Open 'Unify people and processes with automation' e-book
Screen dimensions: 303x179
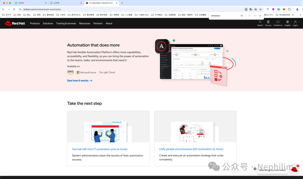[x=191, y=149]
